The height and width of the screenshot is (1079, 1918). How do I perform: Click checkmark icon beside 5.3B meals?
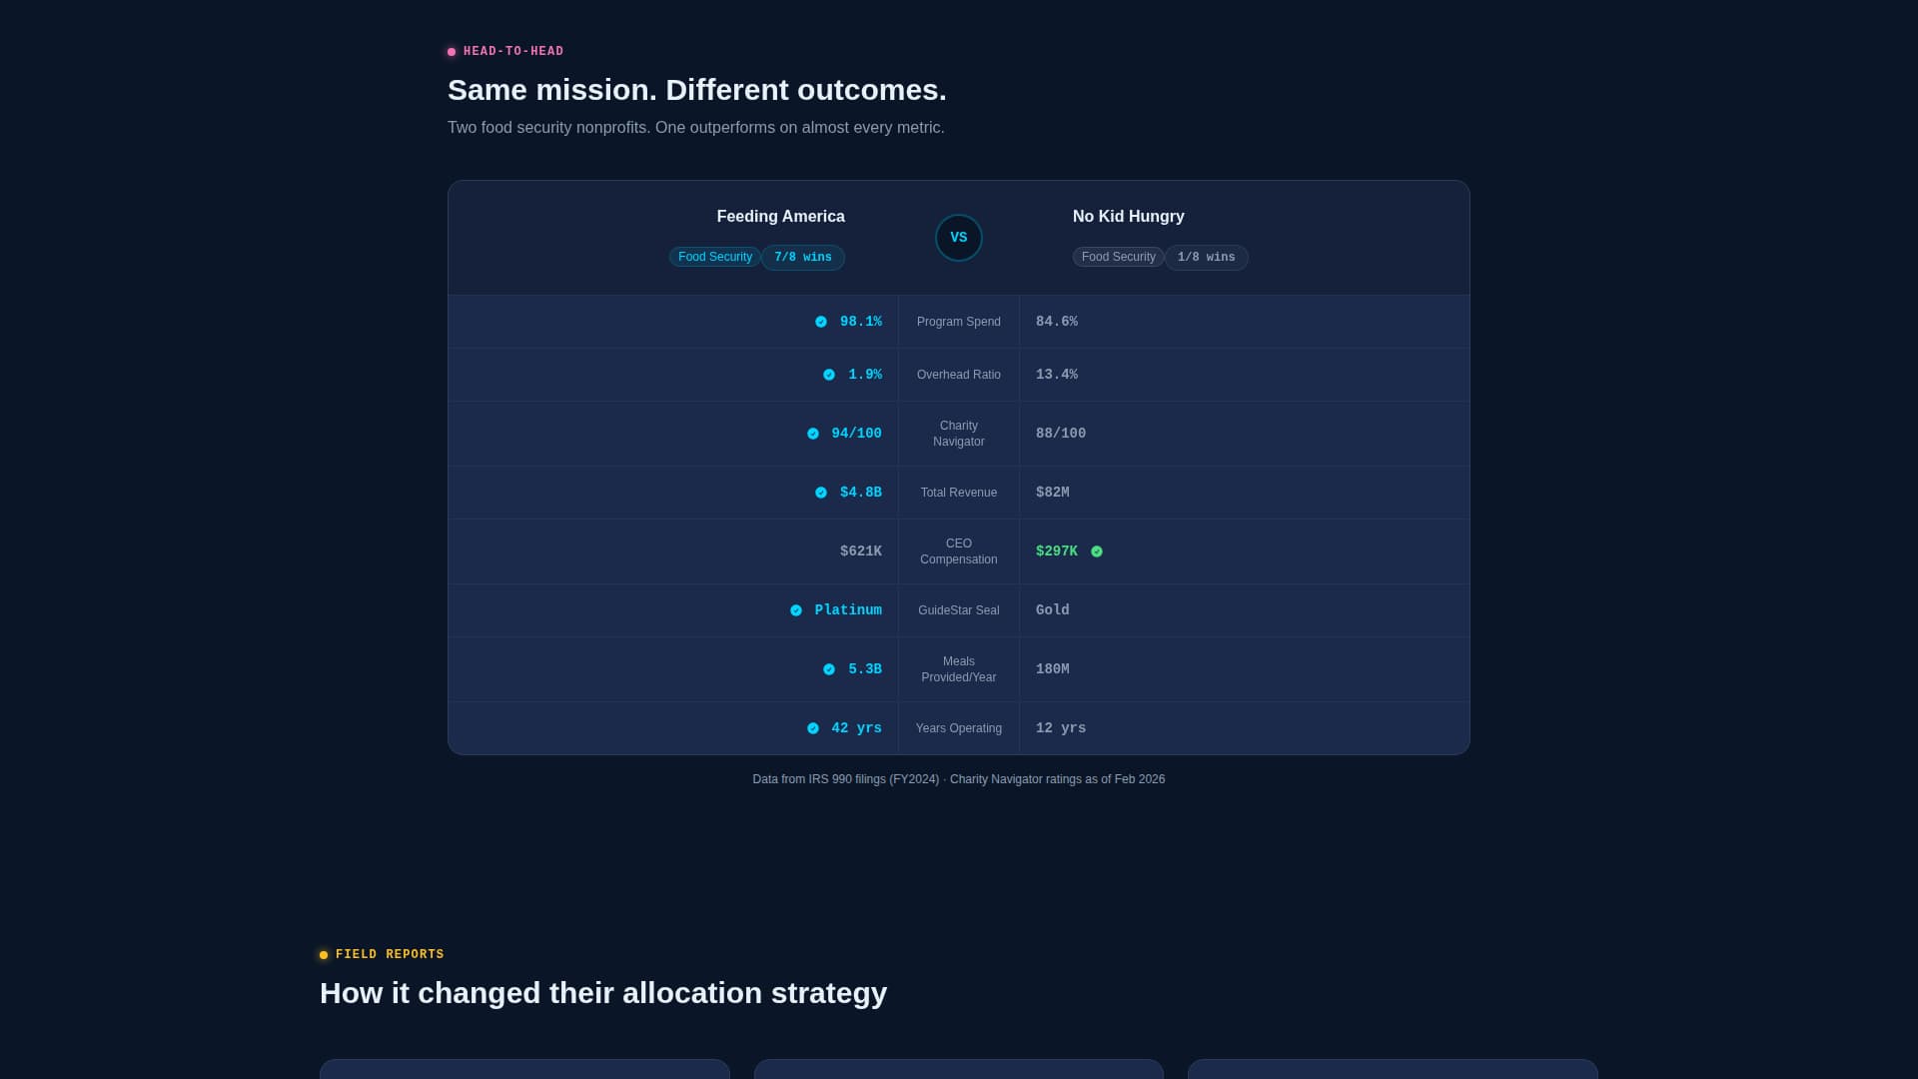click(x=829, y=669)
